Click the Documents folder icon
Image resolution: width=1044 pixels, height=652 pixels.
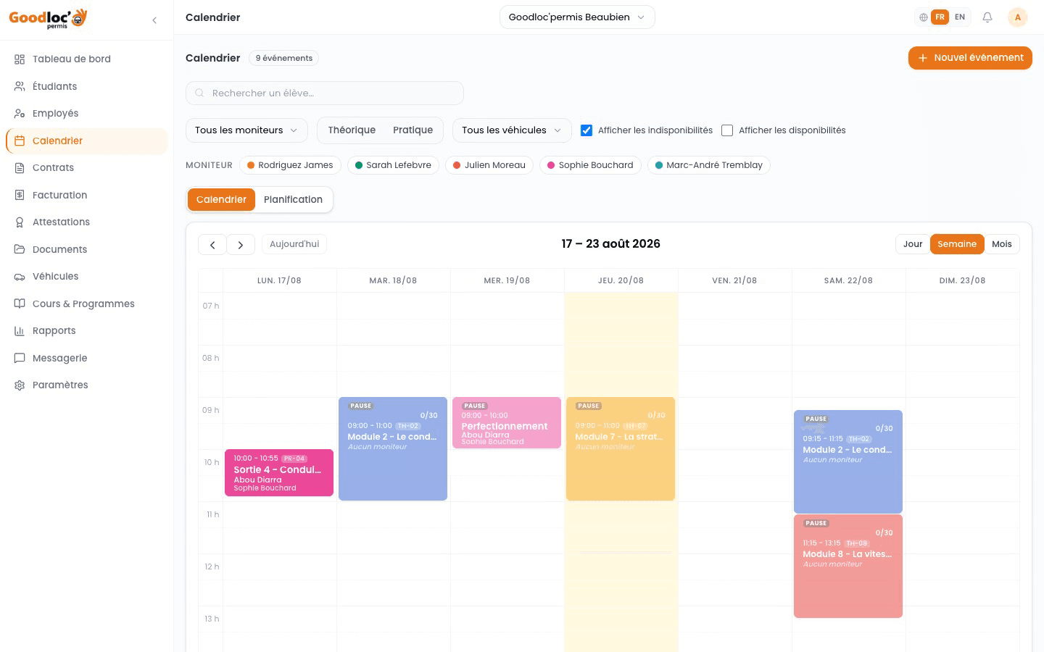(x=20, y=249)
